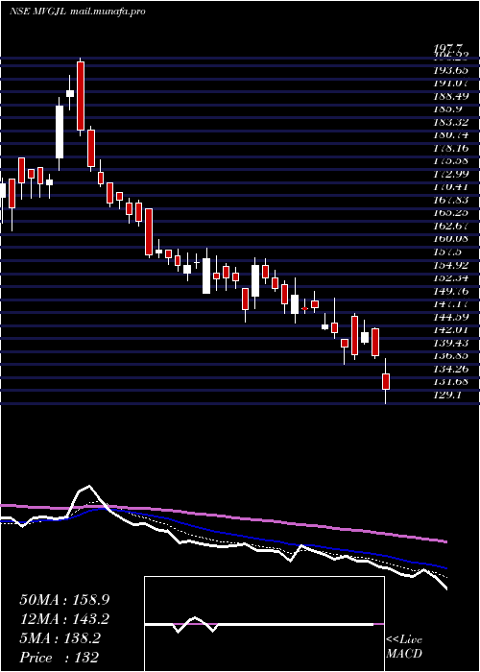This screenshot has width=480, height=672.
Task: Click the tallest red candle at the peak
Action: [81, 96]
